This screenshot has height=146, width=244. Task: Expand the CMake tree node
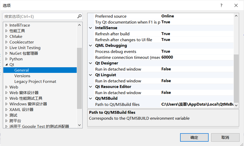(x=6, y=37)
